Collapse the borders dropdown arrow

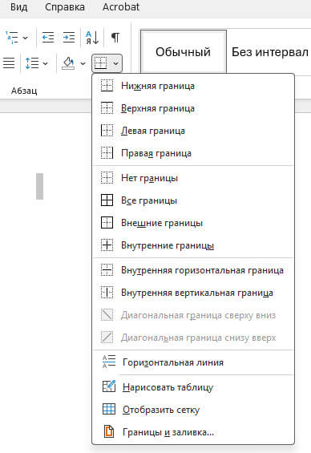click(x=115, y=63)
